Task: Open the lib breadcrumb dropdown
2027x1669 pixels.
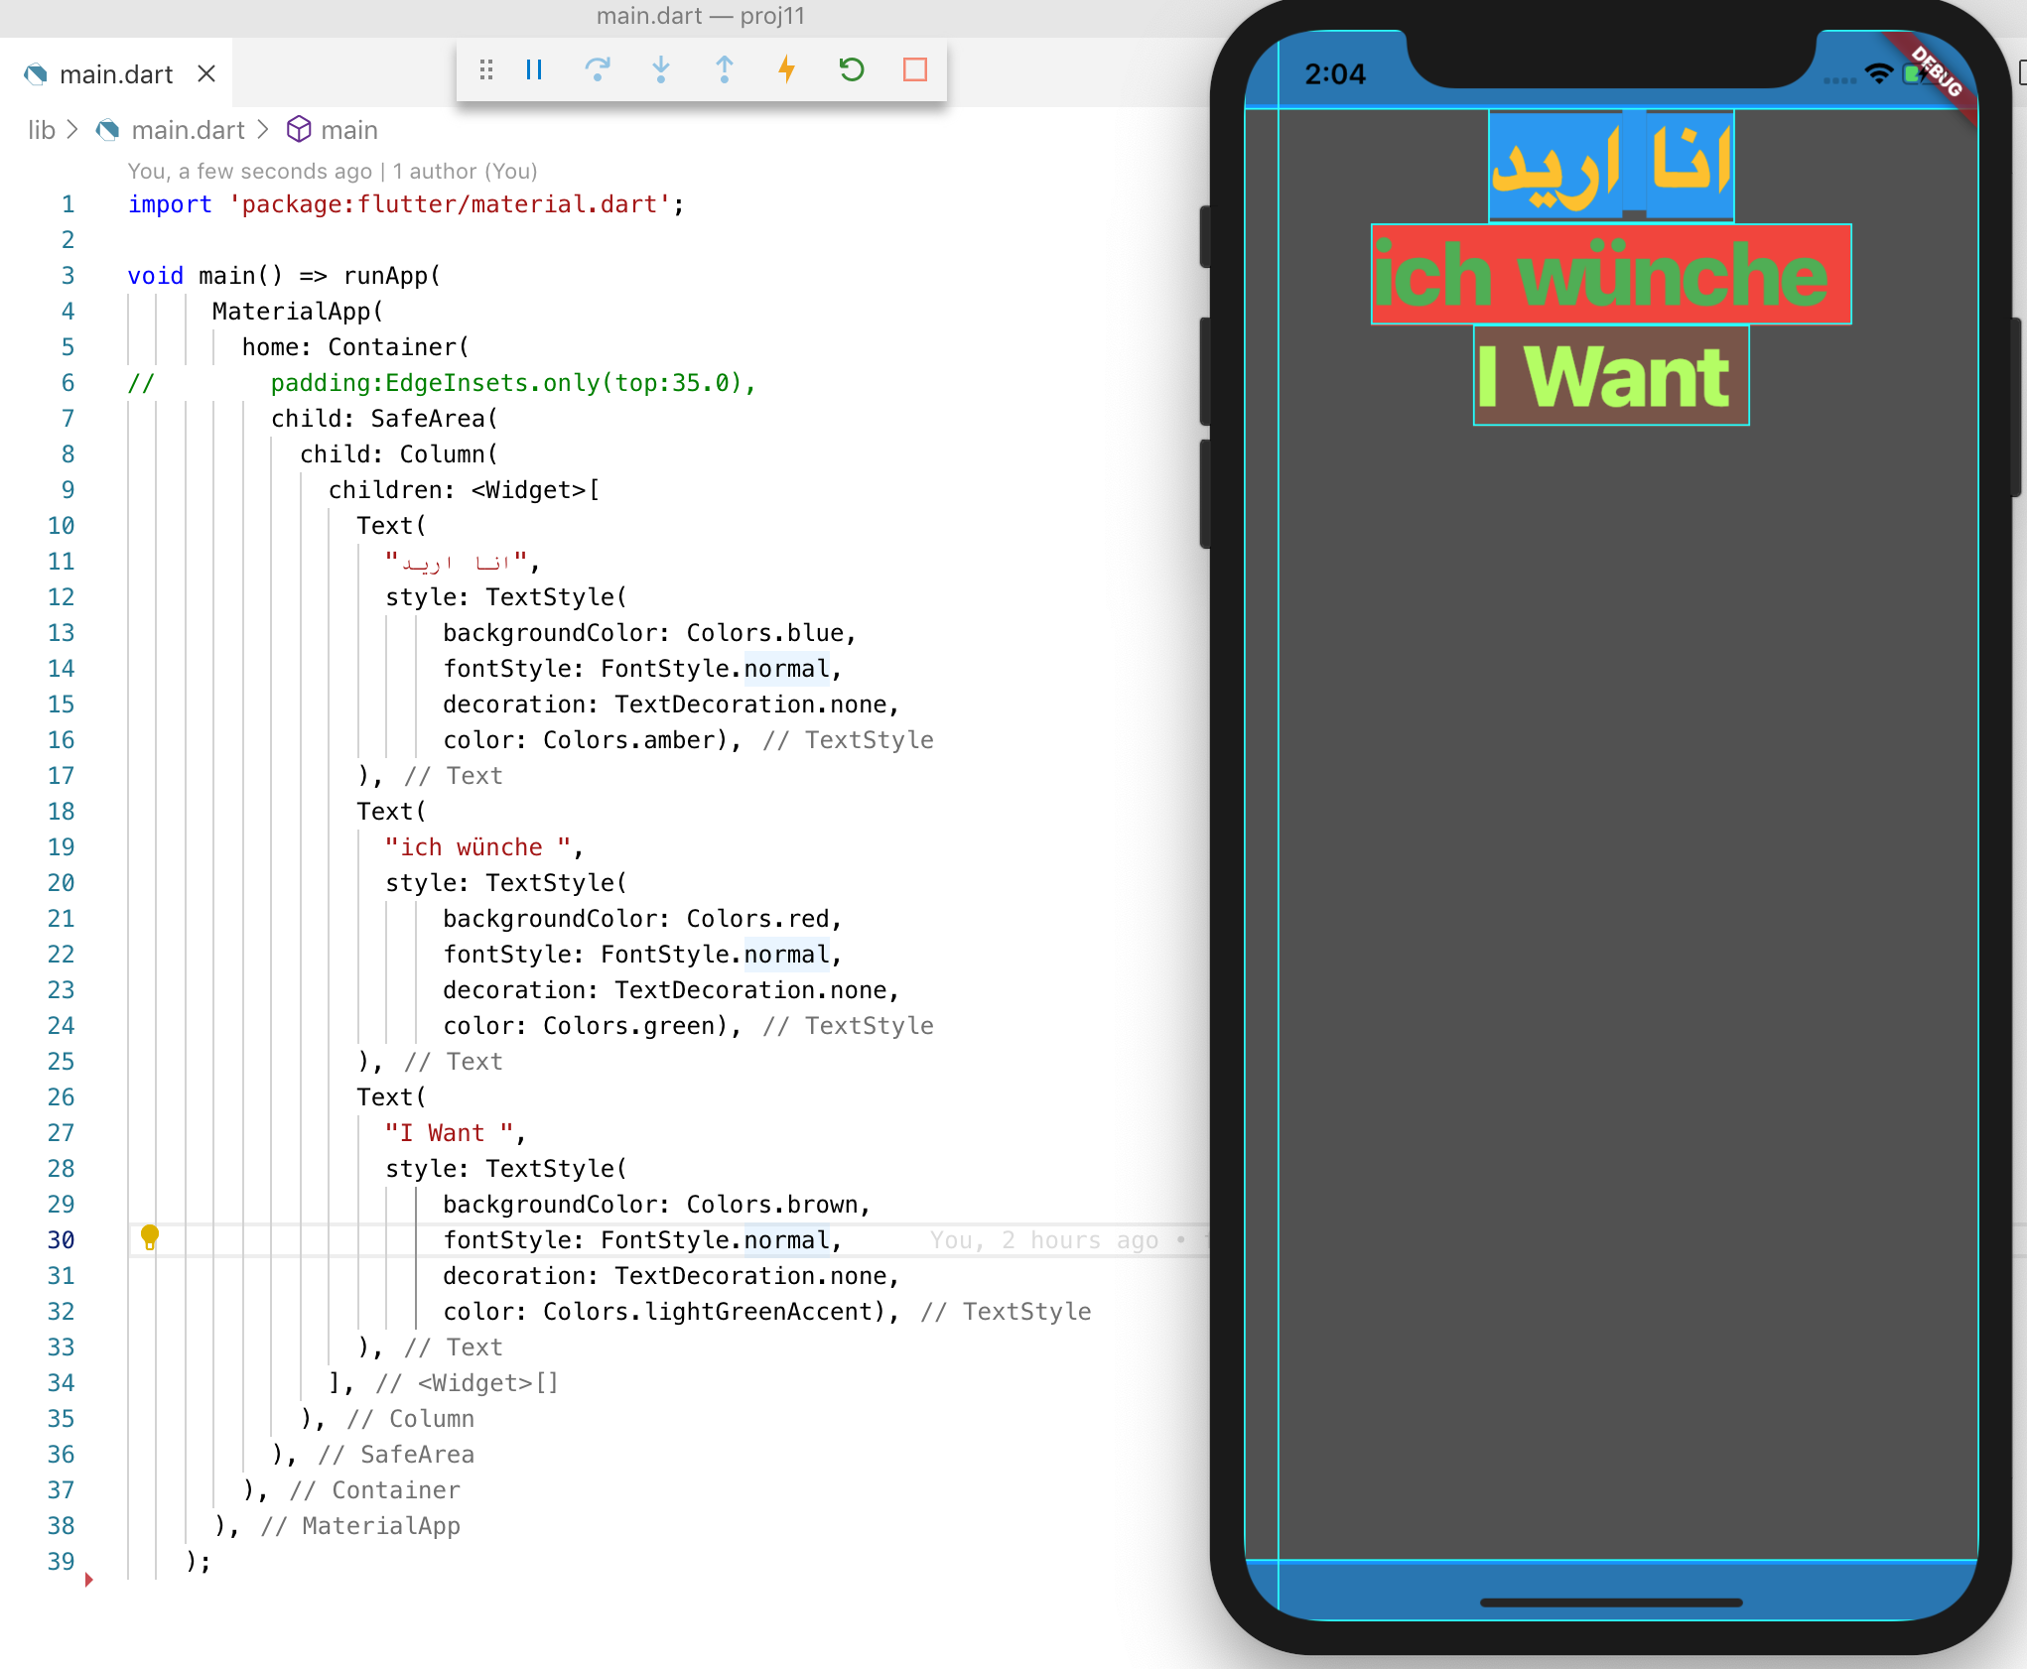Action: coord(41,130)
